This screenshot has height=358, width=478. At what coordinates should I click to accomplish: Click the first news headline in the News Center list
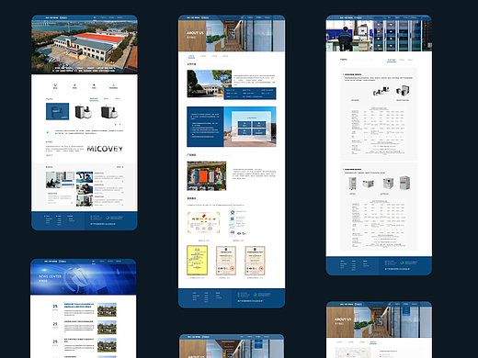coord(79,306)
